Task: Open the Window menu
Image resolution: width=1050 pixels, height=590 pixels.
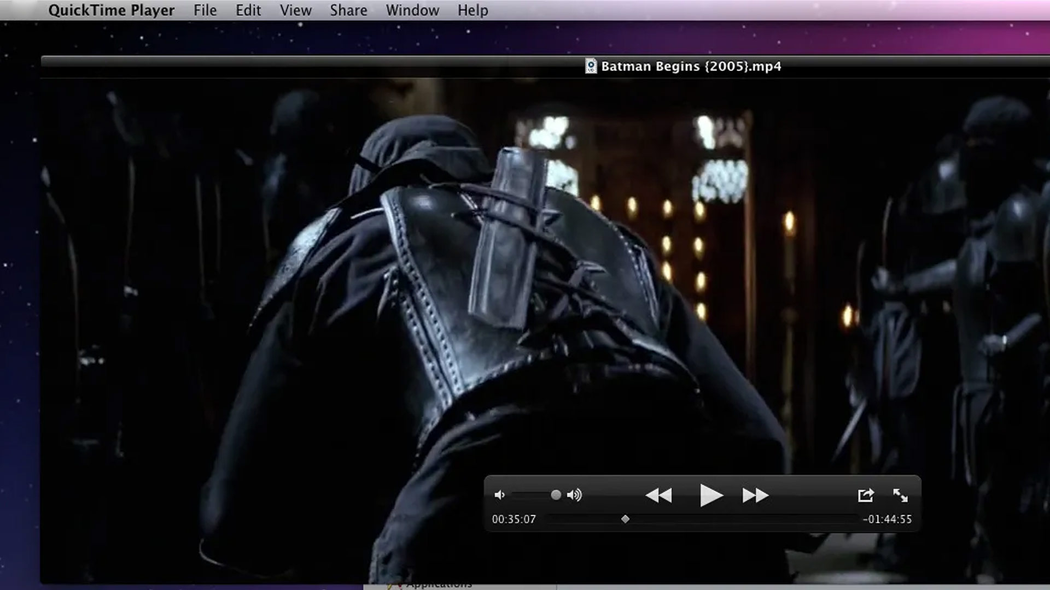Action: click(412, 10)
